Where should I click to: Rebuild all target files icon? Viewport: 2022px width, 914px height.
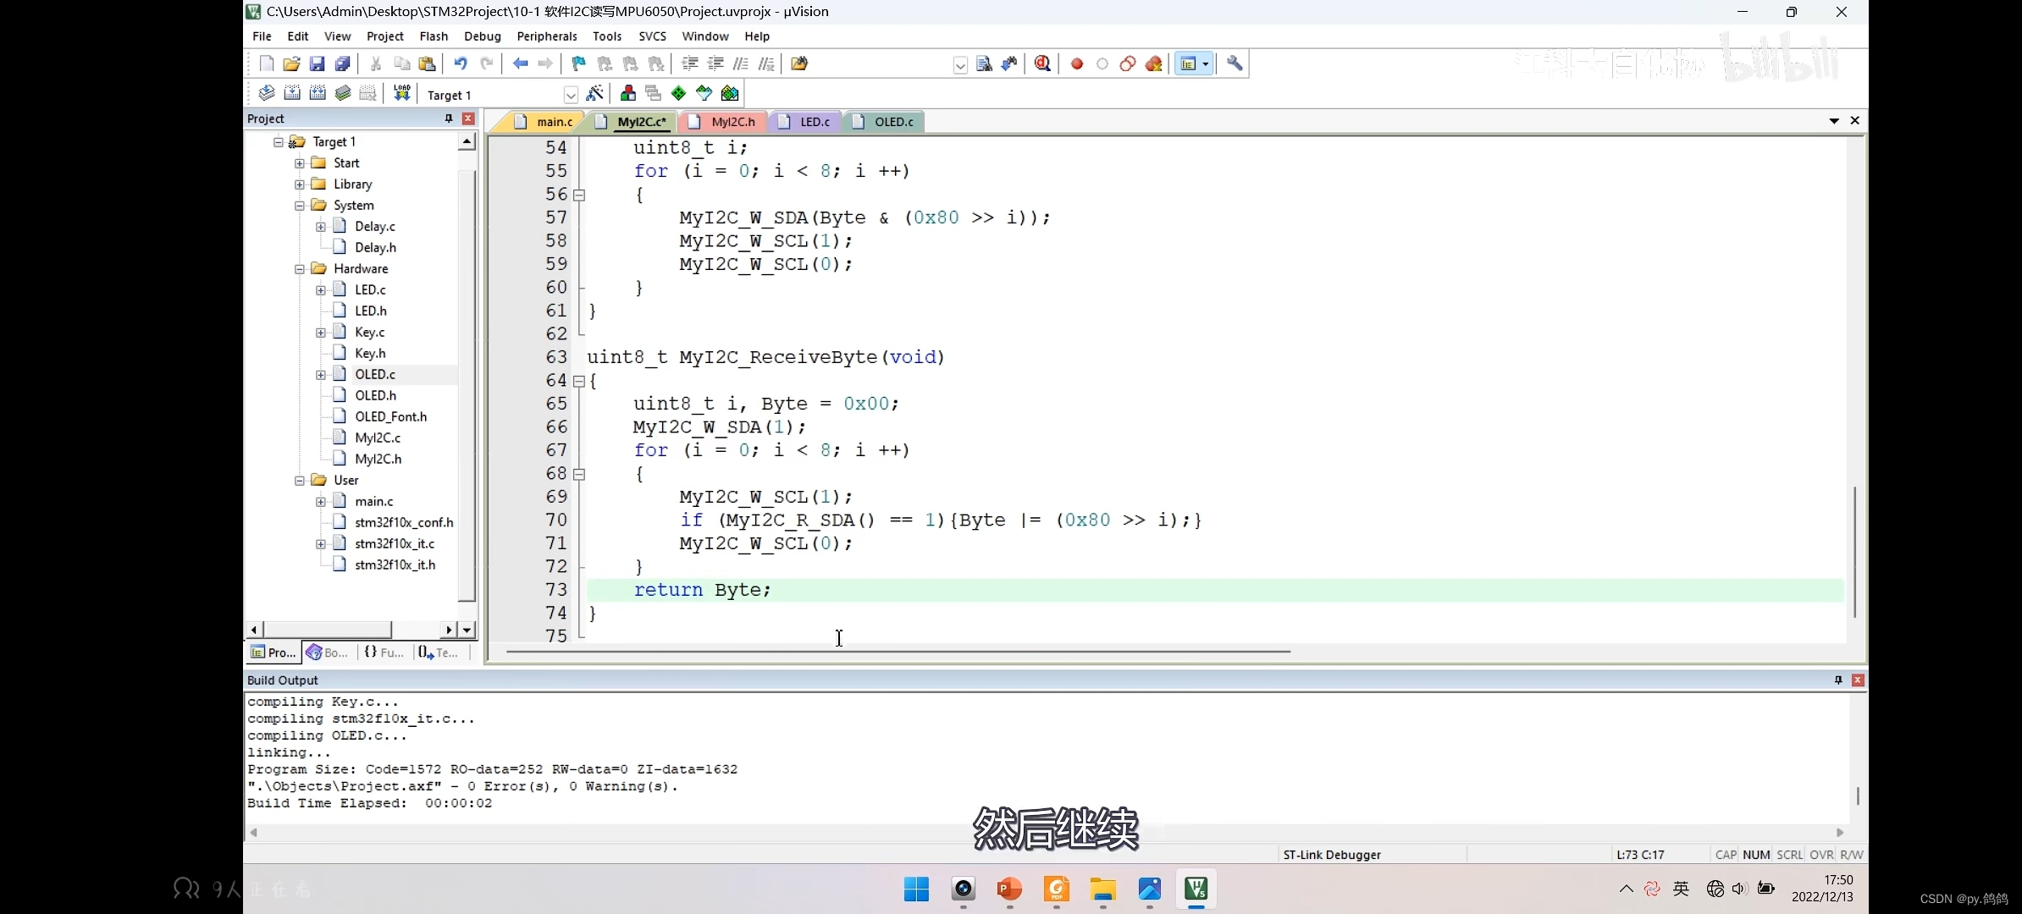point(318,93)
